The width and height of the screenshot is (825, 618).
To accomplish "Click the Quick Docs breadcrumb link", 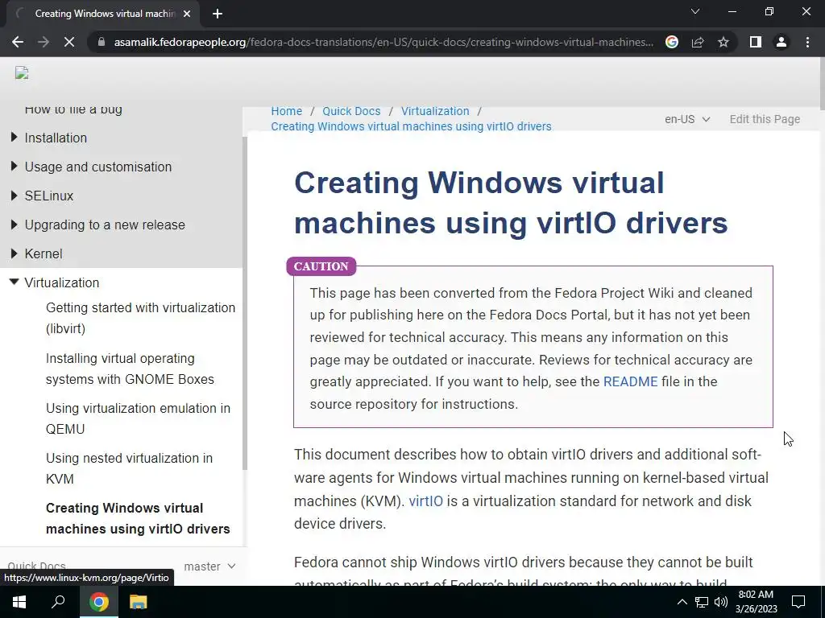I will [x=351, y=111].
